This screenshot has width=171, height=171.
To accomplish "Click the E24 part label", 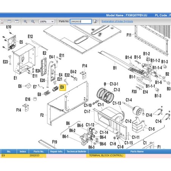I will [x=38, y=71].
